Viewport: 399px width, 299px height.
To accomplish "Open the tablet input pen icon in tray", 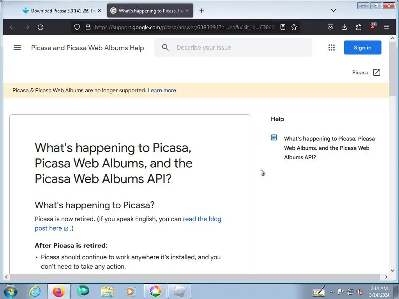I will point(319,291).
